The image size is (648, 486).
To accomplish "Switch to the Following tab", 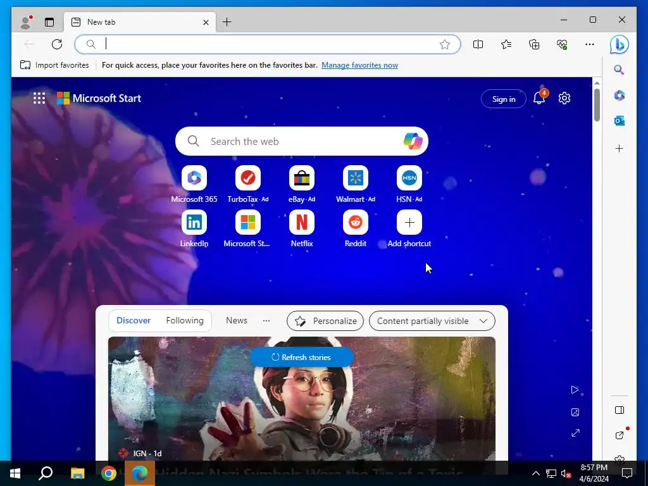I will [x=185, y=320].
